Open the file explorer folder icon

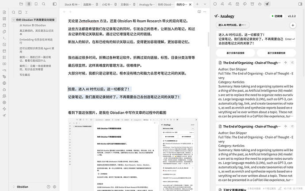tap(21, 4)
